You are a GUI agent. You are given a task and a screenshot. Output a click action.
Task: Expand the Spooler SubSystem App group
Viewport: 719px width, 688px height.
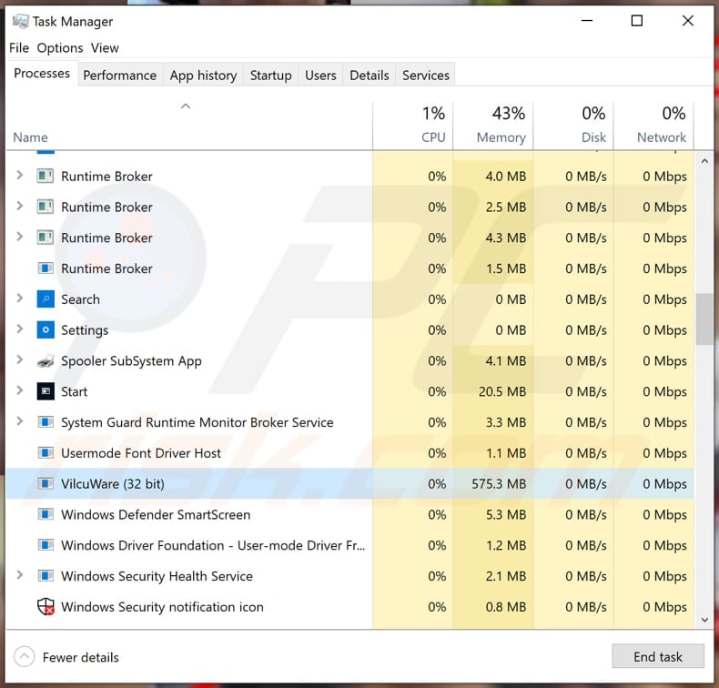coord(19,359)
